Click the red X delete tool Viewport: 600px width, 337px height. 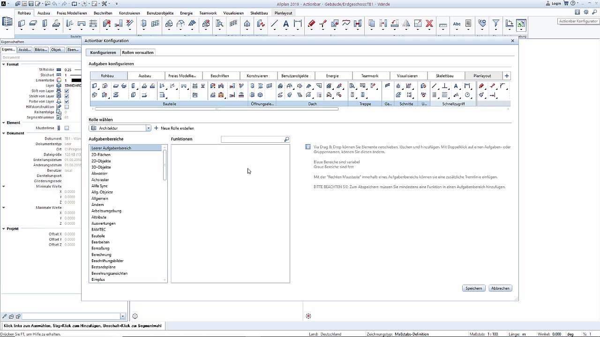pos(429,23)
